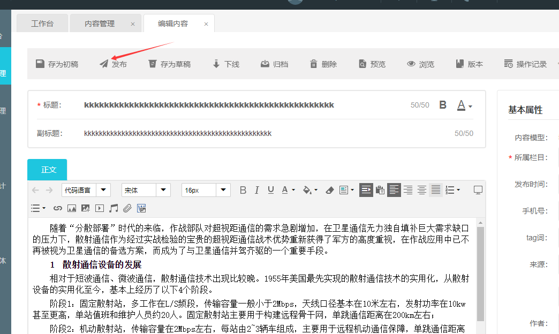Click the editor scrollbar up arrow
This screenshot has height=334, width=559.
(x=481, y=223)
